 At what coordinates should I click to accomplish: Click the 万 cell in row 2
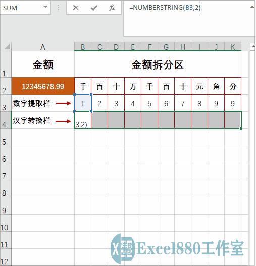133,86
